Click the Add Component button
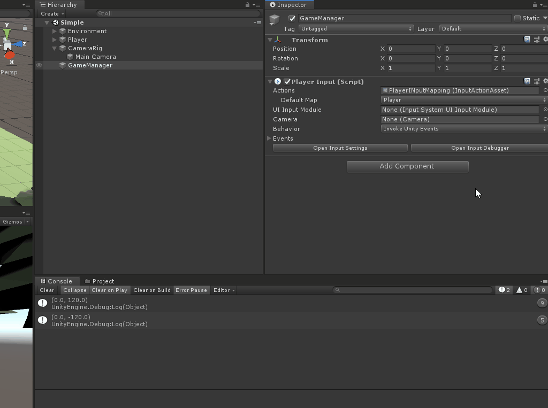Viewport: 548px width, 408px height. [407, 166]
